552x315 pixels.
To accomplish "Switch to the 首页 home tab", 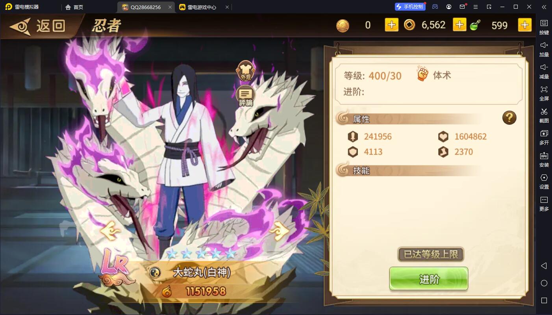I will point(74,7).
